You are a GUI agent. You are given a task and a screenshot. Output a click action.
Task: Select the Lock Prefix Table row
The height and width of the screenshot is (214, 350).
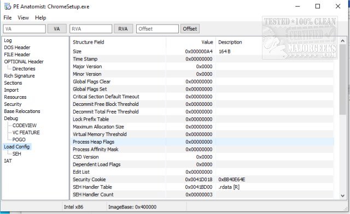click(x=202, y=119)
